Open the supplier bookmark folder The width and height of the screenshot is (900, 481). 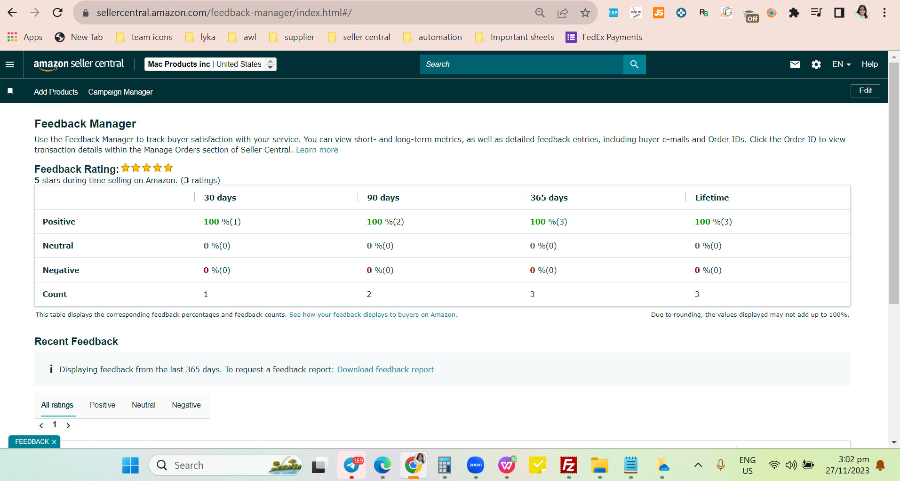click(x=292, y=37)
